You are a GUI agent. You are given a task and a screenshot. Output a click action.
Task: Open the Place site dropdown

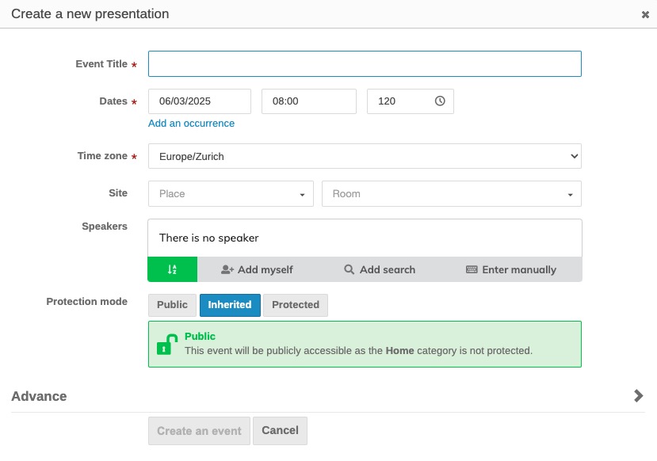[x=231, y=193]
